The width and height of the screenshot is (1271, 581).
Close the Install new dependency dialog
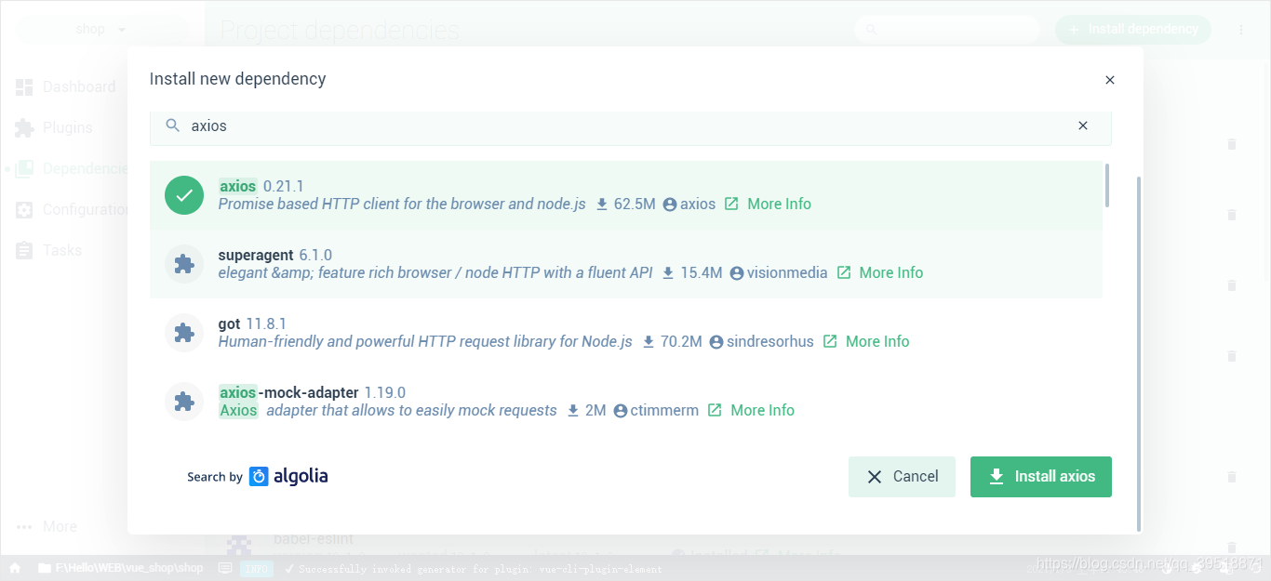pyautogui.click(x=1109, y=81)
